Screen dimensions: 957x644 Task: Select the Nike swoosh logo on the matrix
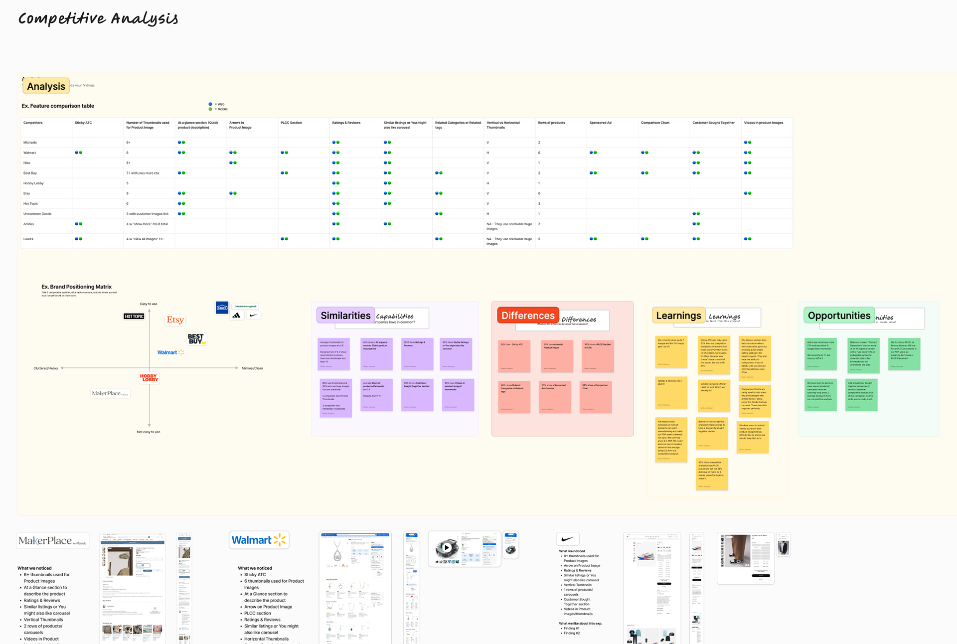(x=254, y=316)
